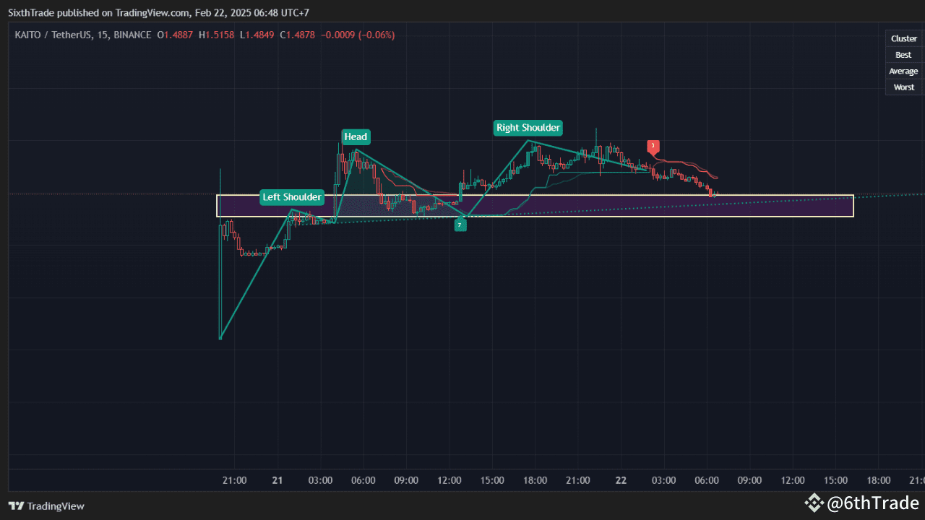Enable the Best scenario view
This screenshot has width=925, height=520.
[903, 54]
